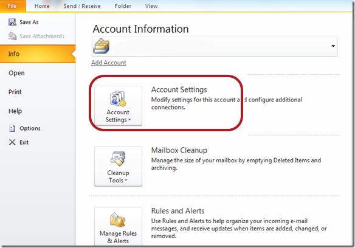Open the Print section
This screenshot has width=355, height=248.
(15, 92)
